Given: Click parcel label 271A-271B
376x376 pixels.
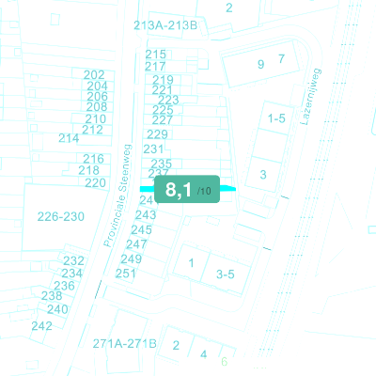Looking at the screenshot, I should click(125, 344).
